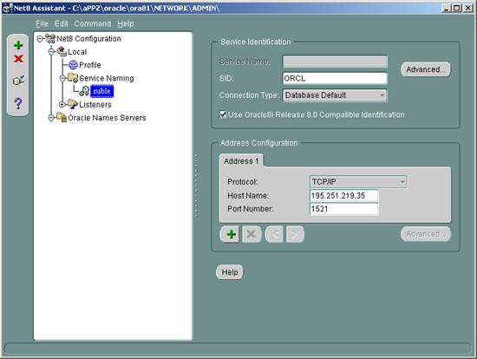Click the Listeners folder icon
This screenshot has height=359, width=477.
point(73,104)
